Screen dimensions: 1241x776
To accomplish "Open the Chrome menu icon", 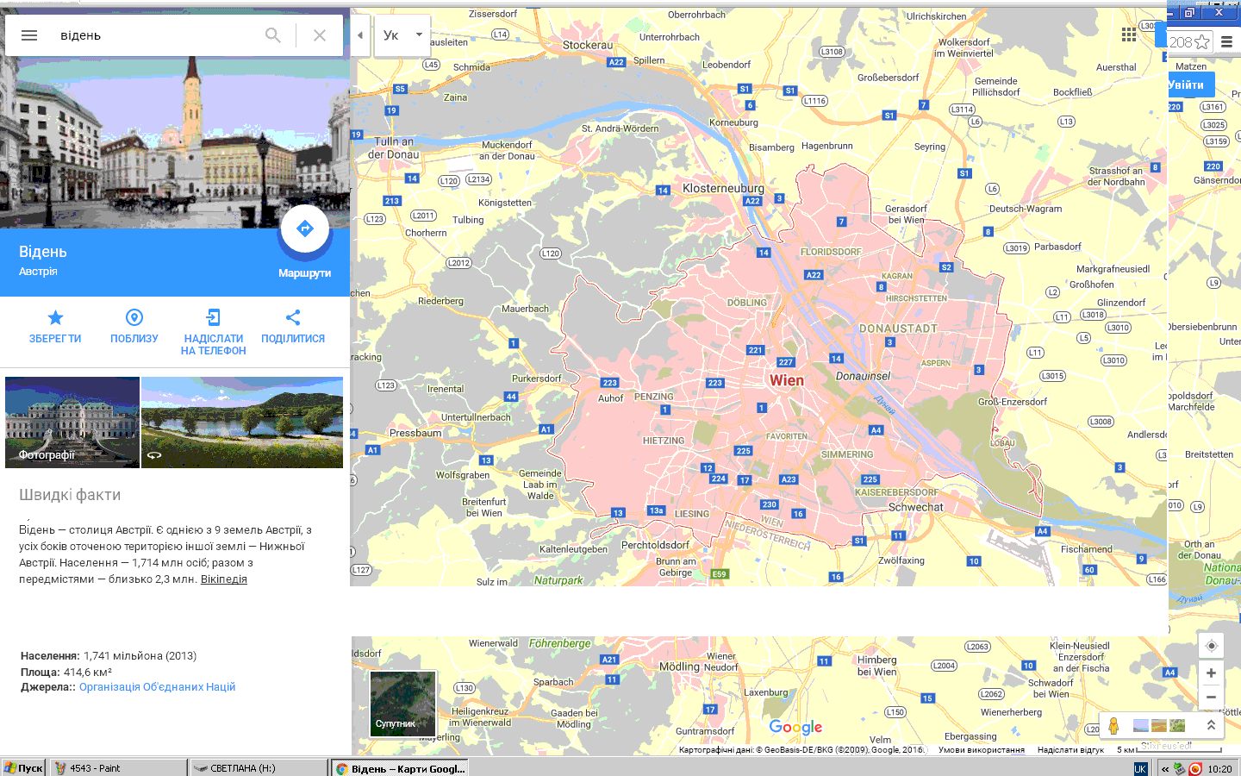I will pyautogui.click(x=1226, y=41).
